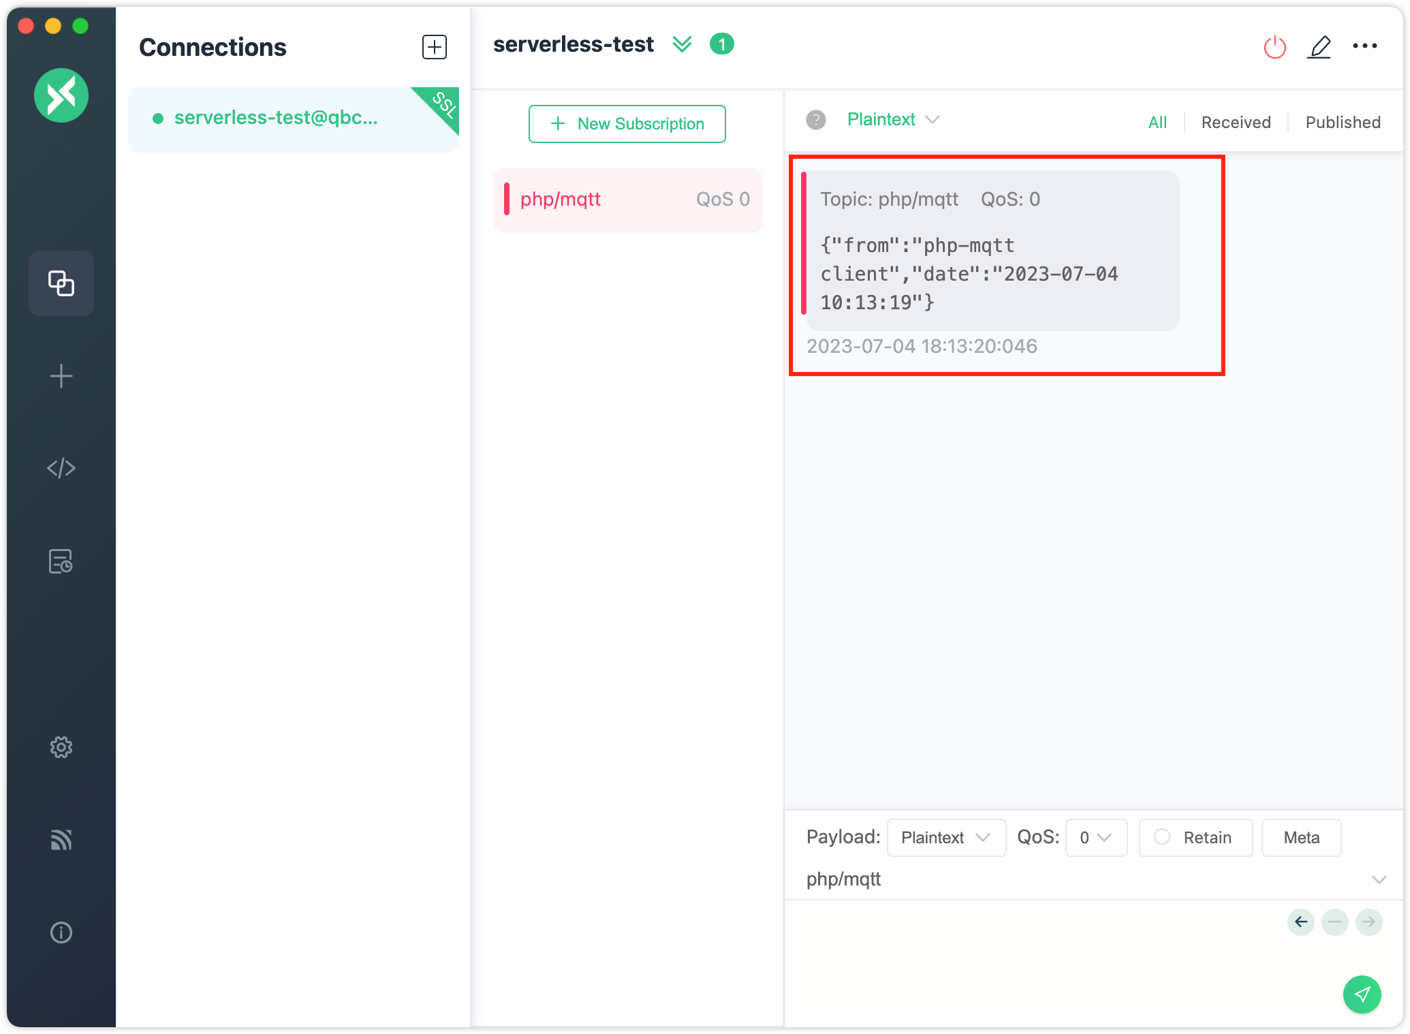Open the feed/help RSS icon

(61, 840)
